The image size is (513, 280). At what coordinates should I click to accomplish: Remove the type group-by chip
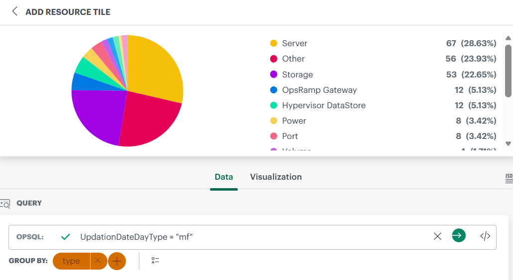(x=98, y=261)
